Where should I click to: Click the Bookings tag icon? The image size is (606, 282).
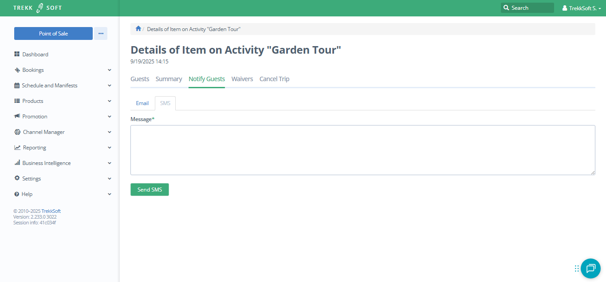point(17,70)
